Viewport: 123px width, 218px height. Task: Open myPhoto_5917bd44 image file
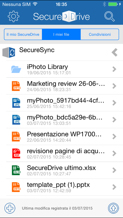(x=65, y=103)
